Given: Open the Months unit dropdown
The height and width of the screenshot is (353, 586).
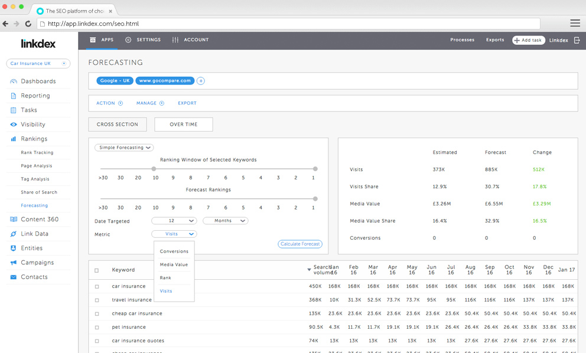Looking at the screenshot, I should click(x=225, y=221).
